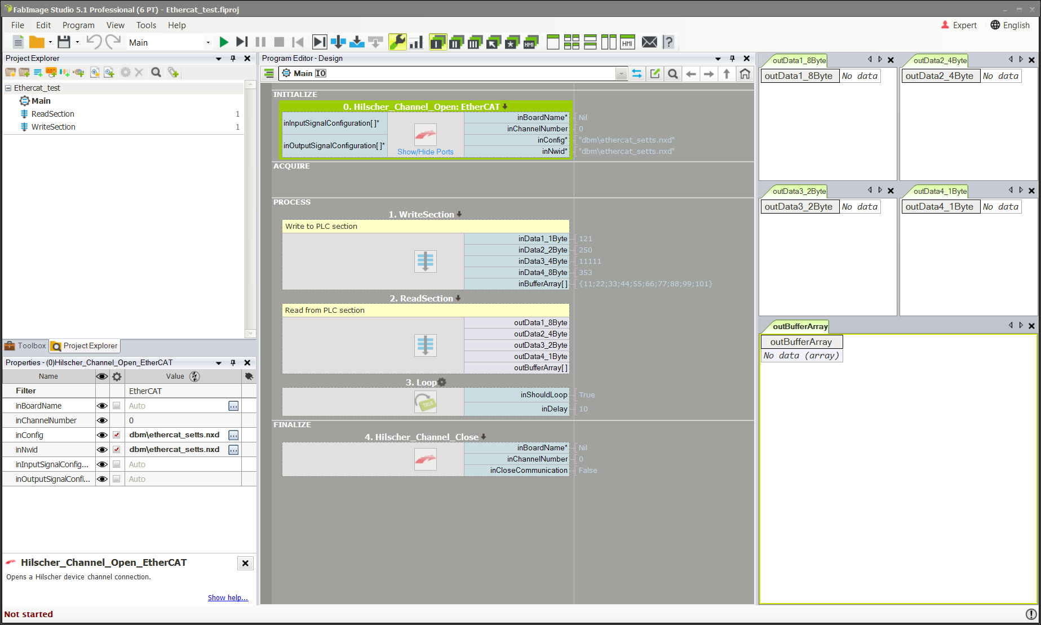Run the program with the green play button
The width and height of the screenshot is (1041, 625).
tap(224, 42)
